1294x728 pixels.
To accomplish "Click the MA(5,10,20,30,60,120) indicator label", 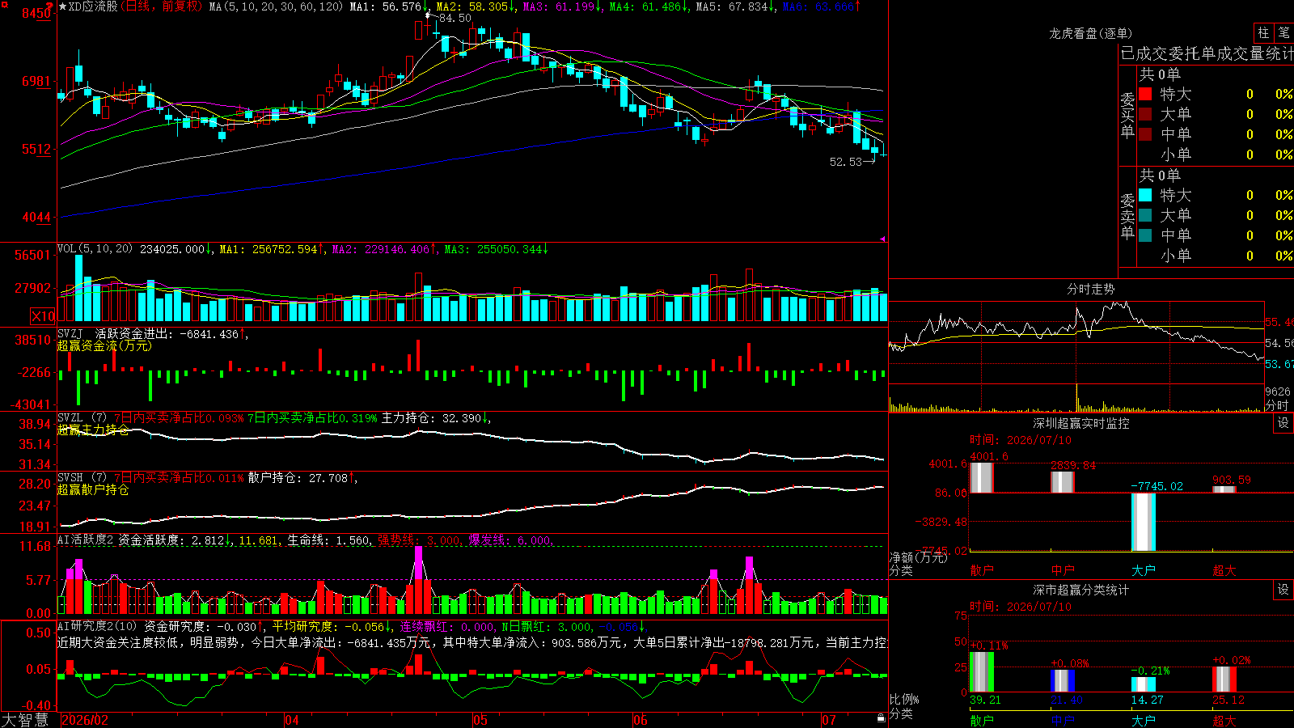I will (x=276, y=6).
